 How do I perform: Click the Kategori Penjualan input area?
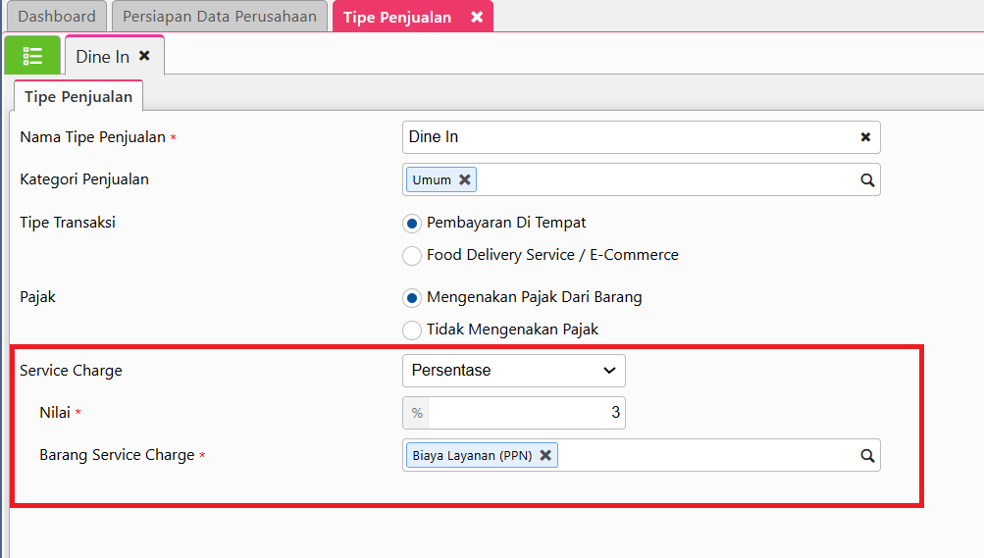[x=667, y=179]
